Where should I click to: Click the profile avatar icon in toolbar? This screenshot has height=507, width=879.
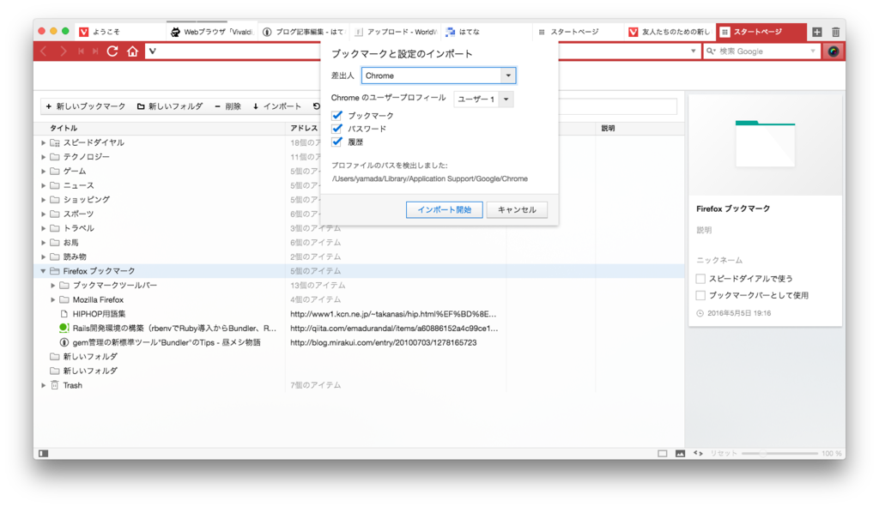point(833,51)
